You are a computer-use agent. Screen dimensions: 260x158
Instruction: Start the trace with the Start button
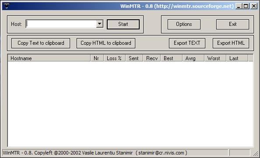pyautogui.click(x=123, y=24)
